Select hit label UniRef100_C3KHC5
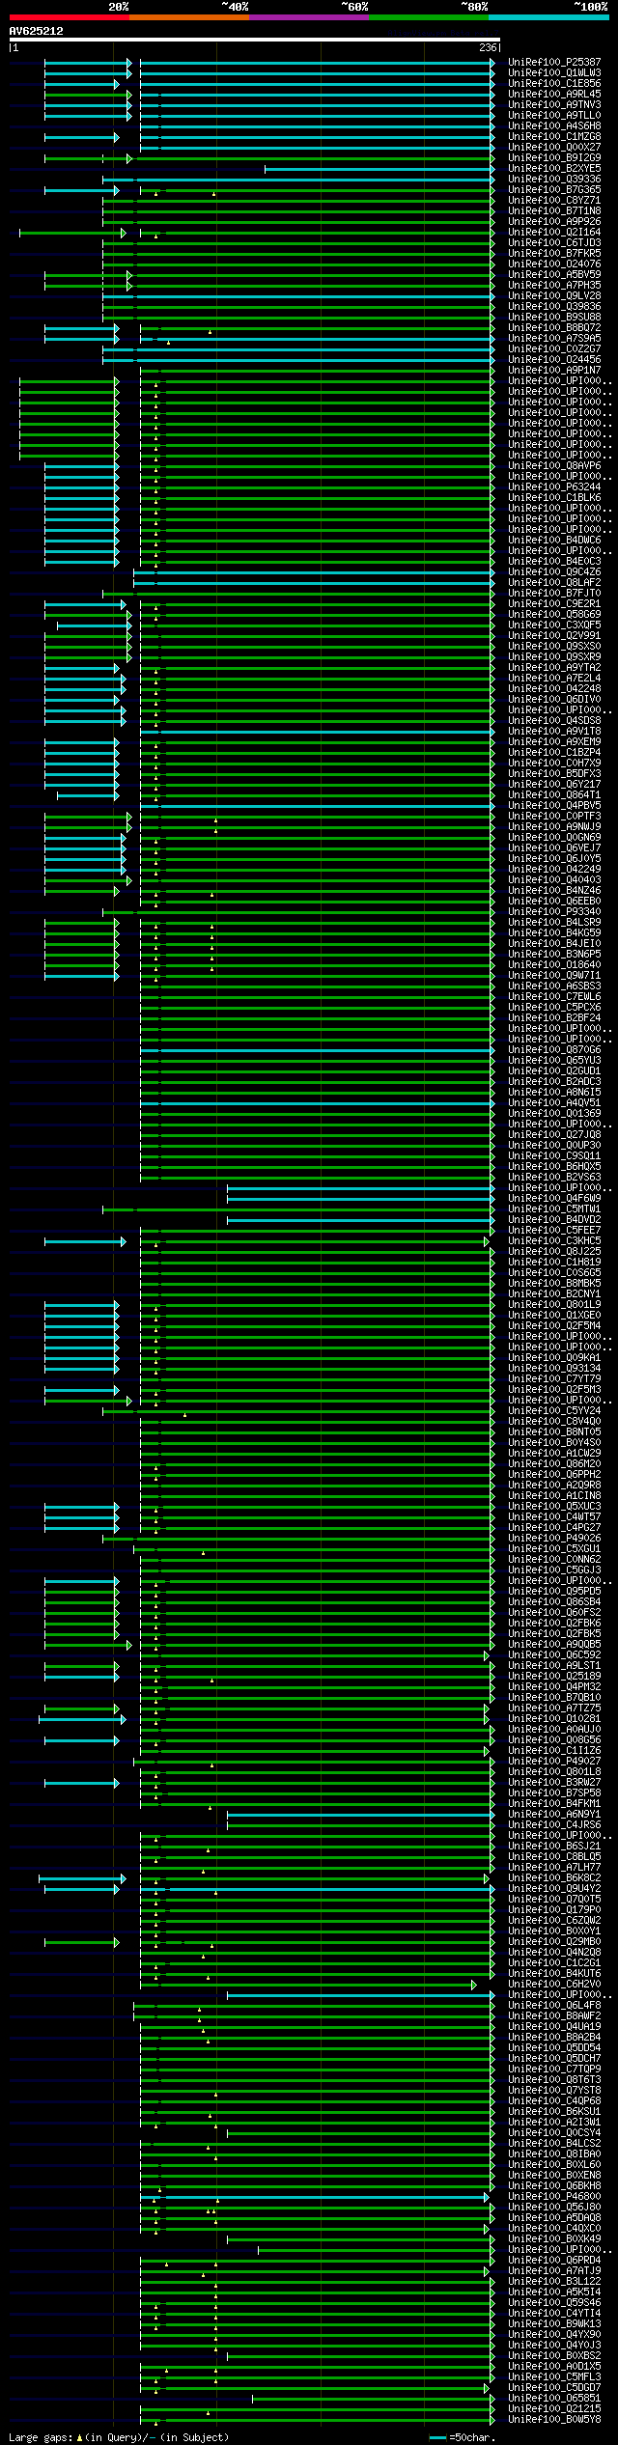The image size is (618, 2445). tap(554, 1241)
